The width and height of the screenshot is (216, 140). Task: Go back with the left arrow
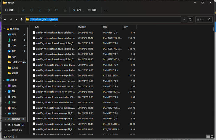(x=5, y=19)
